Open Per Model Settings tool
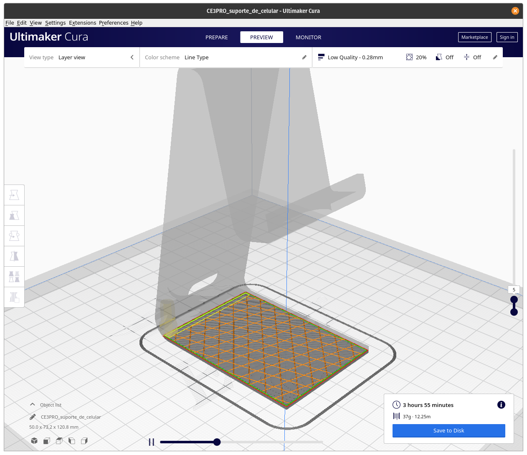Screen dimensions: 527x455 [x=14, y=277]
